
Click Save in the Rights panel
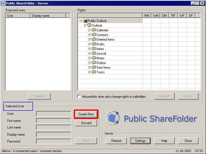(x=188, y=96)
